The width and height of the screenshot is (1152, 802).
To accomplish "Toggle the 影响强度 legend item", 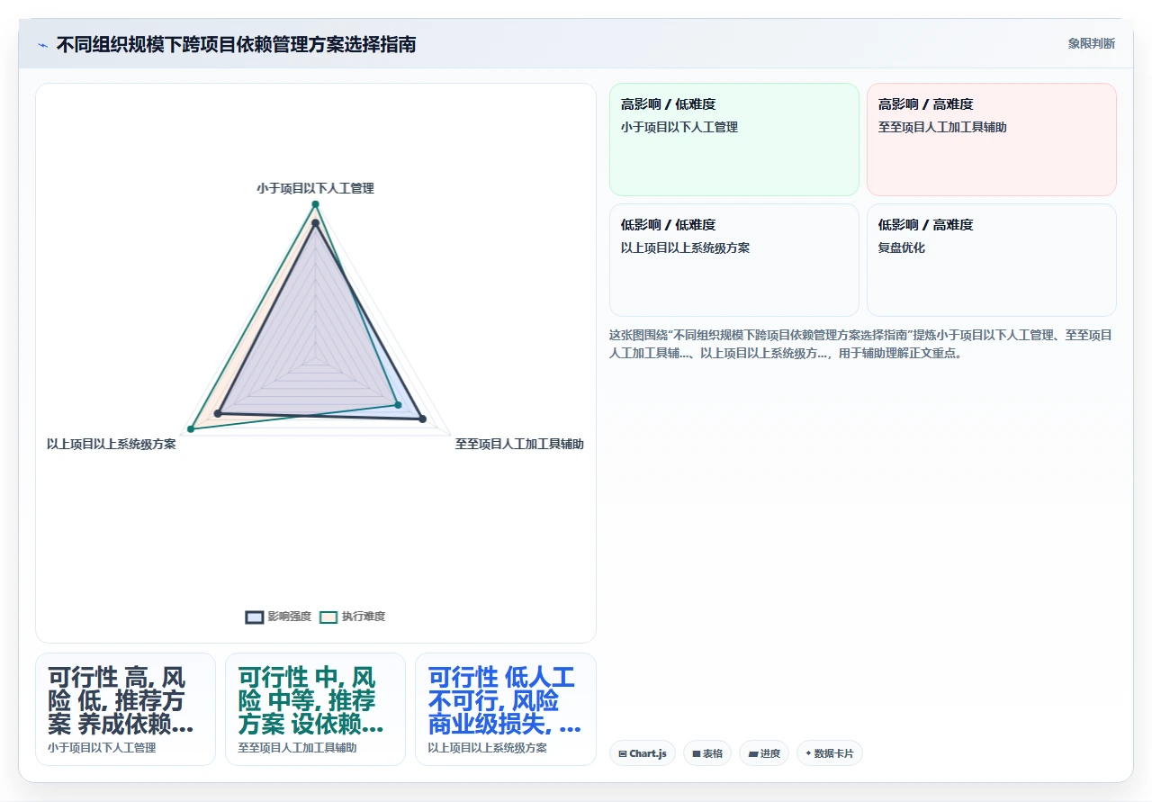I will [x=279, y=617].
